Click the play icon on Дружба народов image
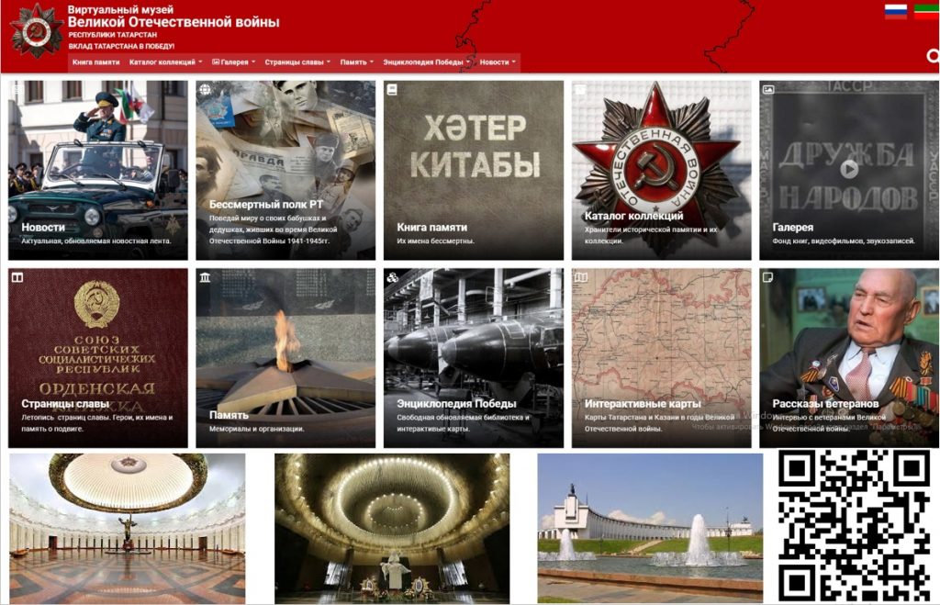Screen dimensions: 940x605 [848, 169]
